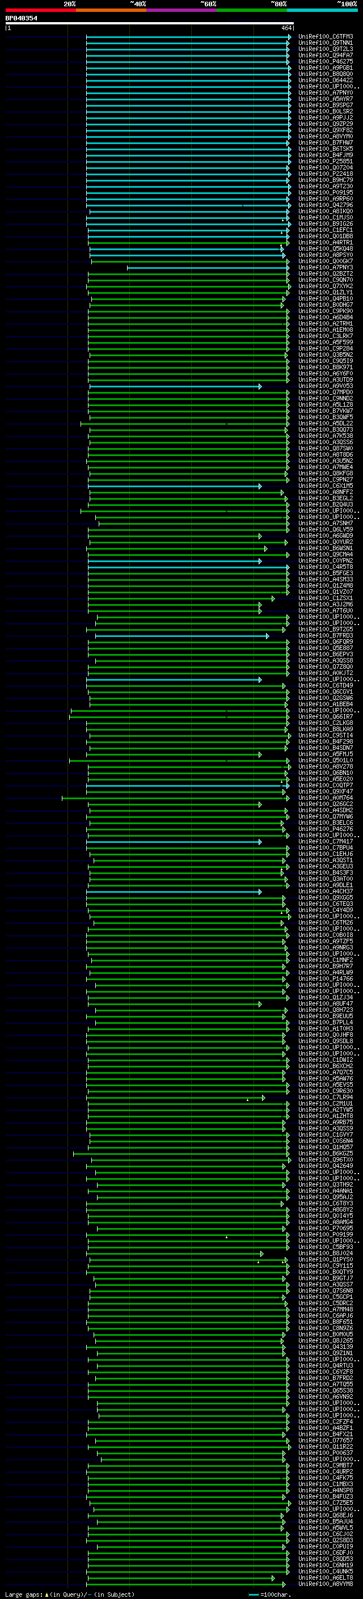Click the UniRef100_A7PNY3 label

click(x=325, y=268)
